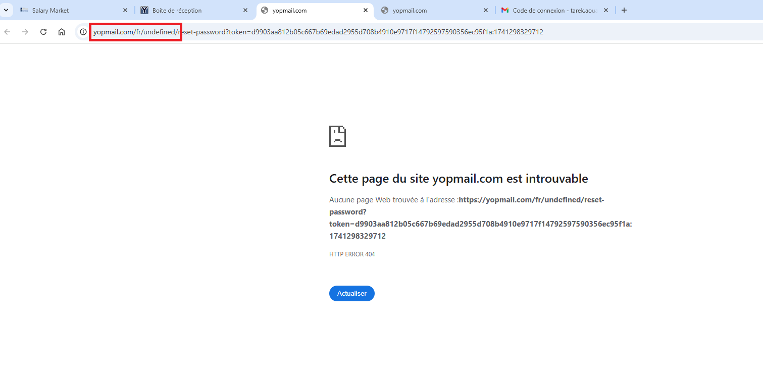Click the forward navigation arrow
763x380 pixels.
click(x=25, y=32)
